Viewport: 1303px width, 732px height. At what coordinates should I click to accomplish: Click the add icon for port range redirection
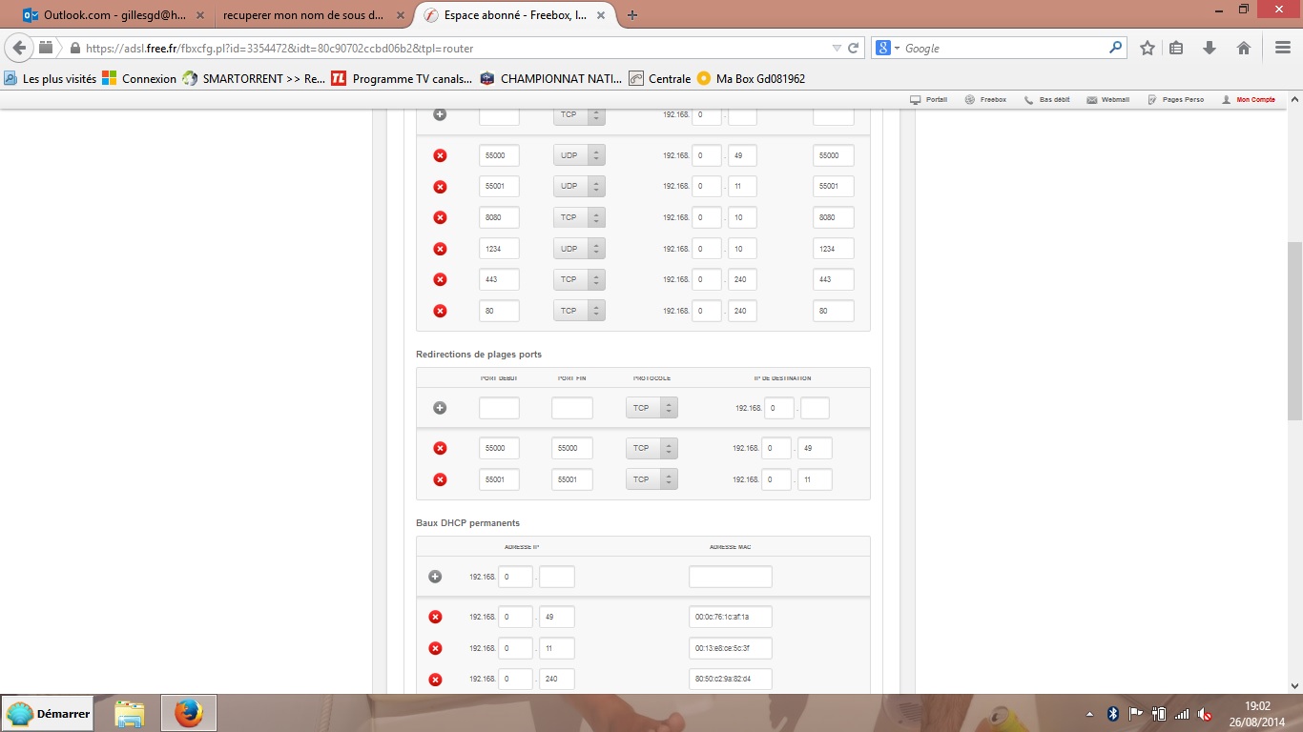pyautogui.click(x=440, y=408)
